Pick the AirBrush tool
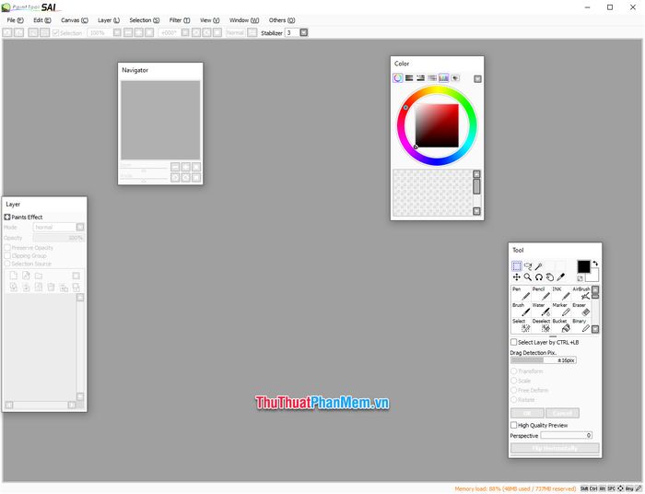Screen dimensions: 645x494 [x=580, y=293]
